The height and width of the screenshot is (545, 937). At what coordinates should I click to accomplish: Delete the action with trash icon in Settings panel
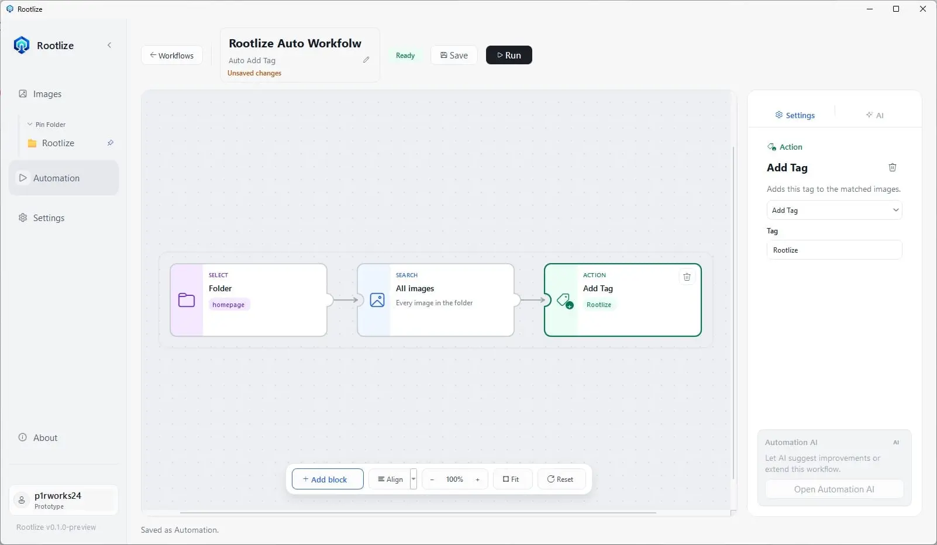893,167
